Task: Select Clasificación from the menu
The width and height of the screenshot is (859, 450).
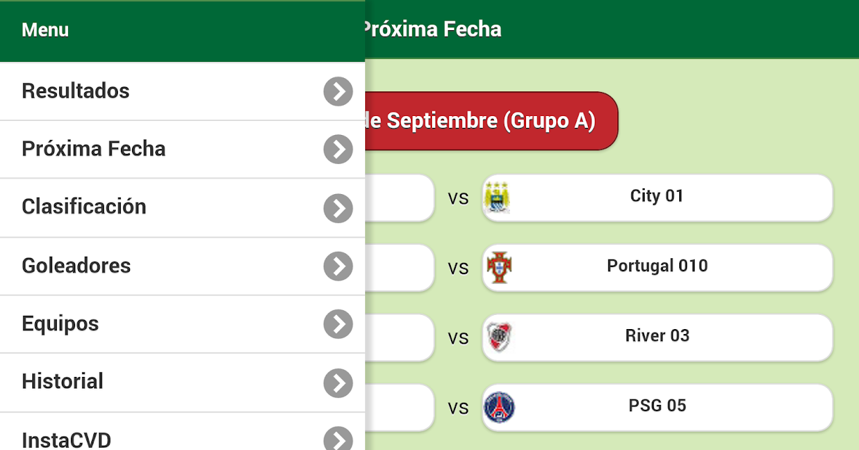Action: [x=183, y=207]
